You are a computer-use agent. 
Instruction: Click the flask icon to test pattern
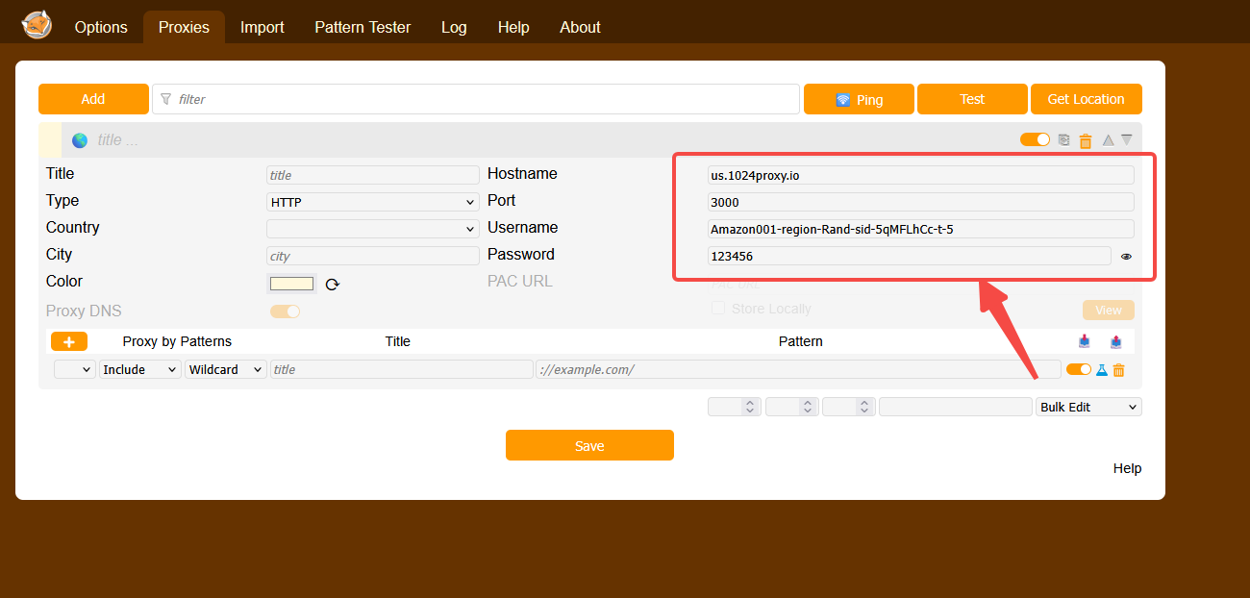tap(1102, 369)
